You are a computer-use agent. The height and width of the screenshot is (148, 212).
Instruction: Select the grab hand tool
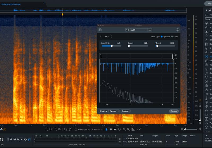70,129
